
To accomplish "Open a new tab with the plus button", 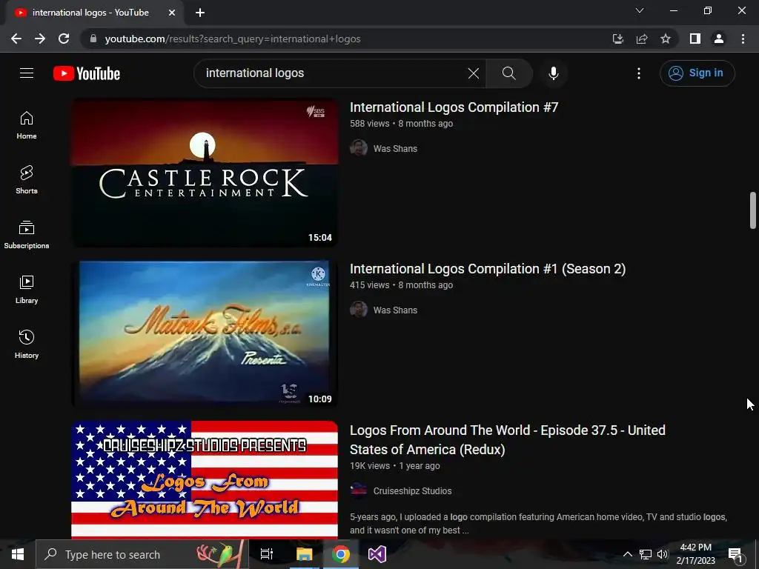I will 200,13.
